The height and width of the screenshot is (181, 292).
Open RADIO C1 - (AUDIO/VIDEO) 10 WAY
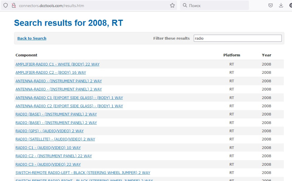pyautogui.click(x=48, y=147)
